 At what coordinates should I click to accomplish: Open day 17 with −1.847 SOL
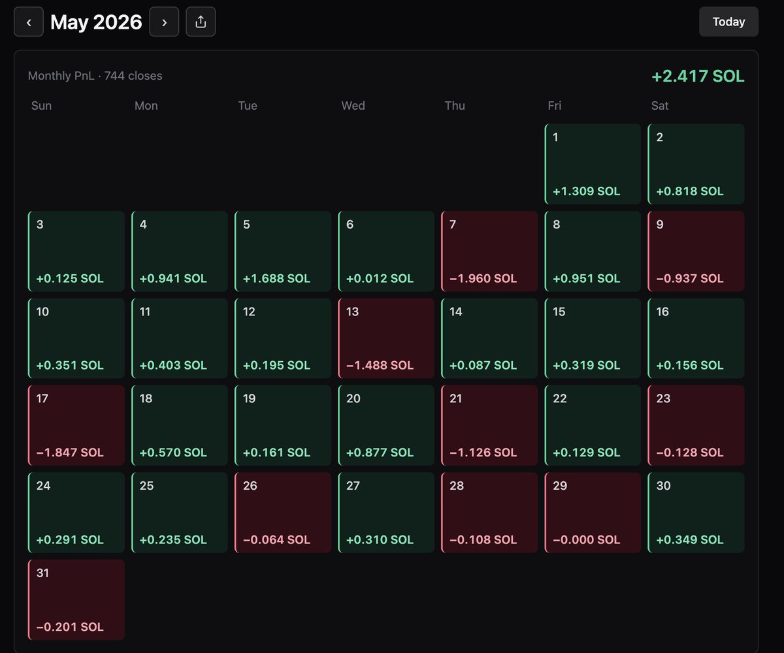pos(76,425)
